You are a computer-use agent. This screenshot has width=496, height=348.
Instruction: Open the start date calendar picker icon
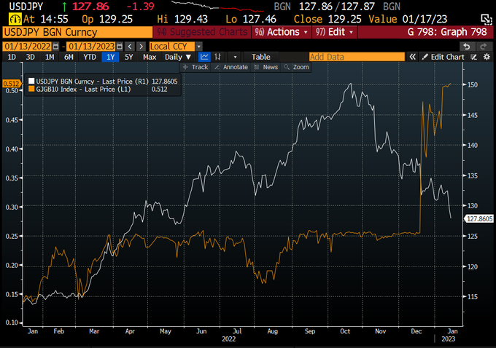point(55,47)
